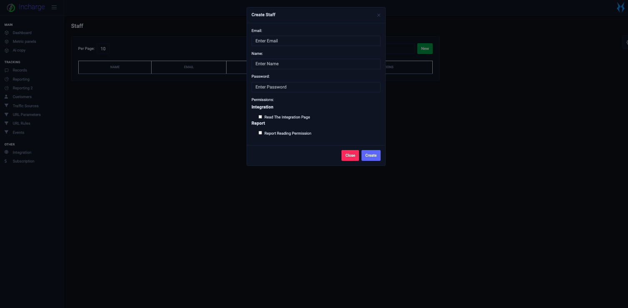Click the Incharge logo icon

(x=11, y=7)
